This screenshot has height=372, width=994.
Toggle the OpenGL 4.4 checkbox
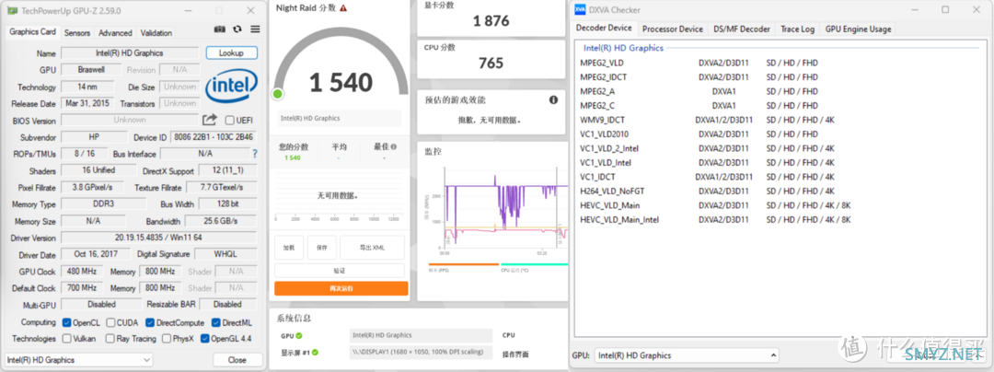click(x=204, y=339)
